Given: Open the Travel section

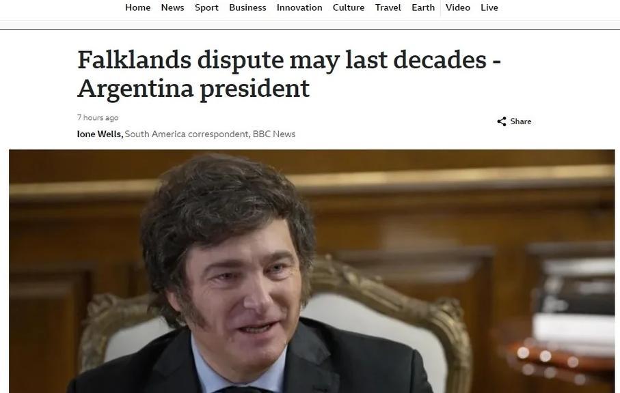Looking at the screenshot, I should coord(388,8).
